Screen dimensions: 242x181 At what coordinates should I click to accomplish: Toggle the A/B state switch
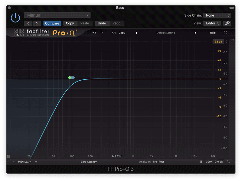(114, 33)
